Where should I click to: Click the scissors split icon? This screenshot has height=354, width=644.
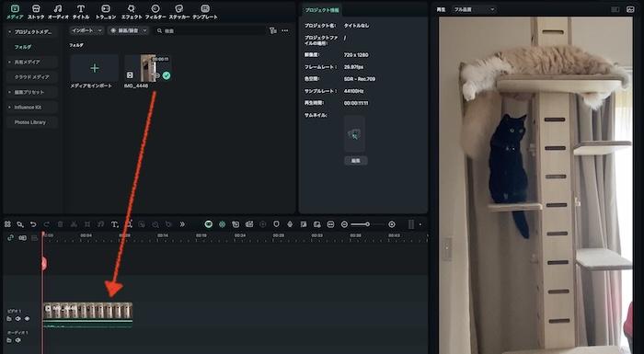click(74, 224)
